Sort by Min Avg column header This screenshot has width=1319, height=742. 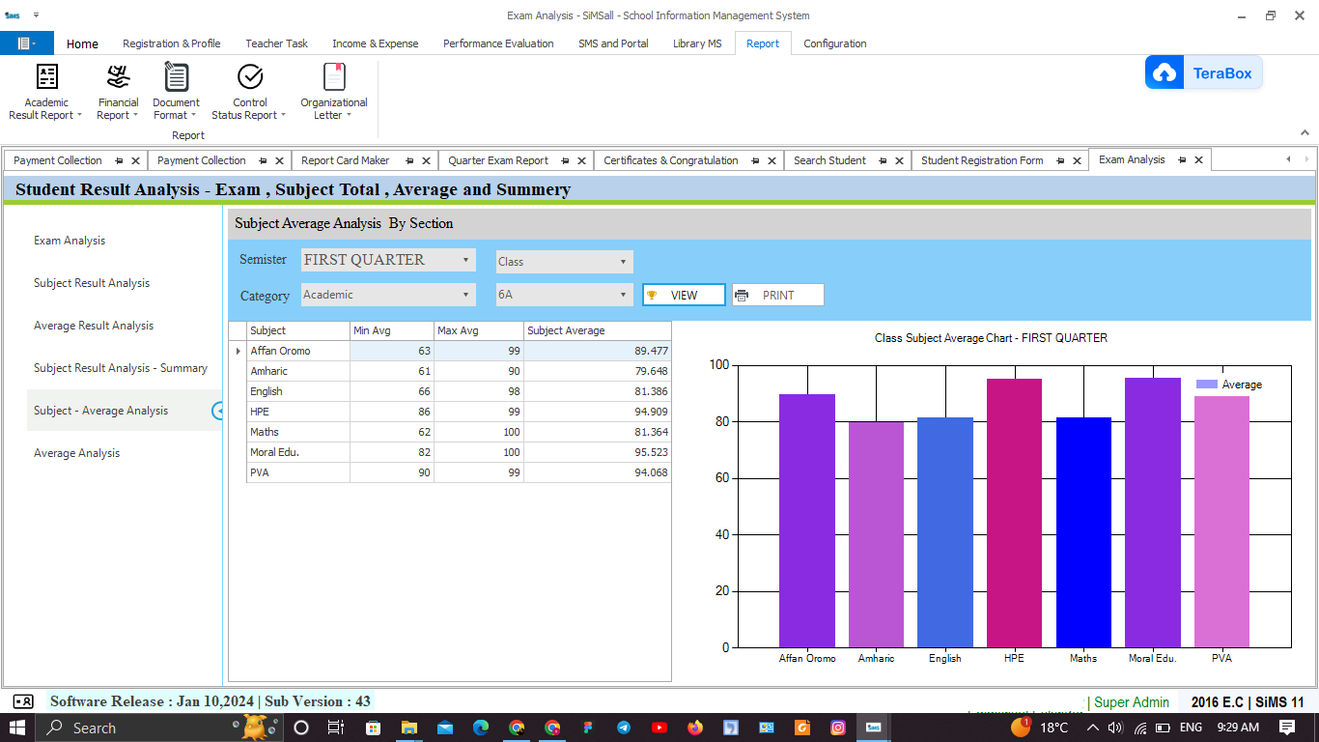pos(392,330)
